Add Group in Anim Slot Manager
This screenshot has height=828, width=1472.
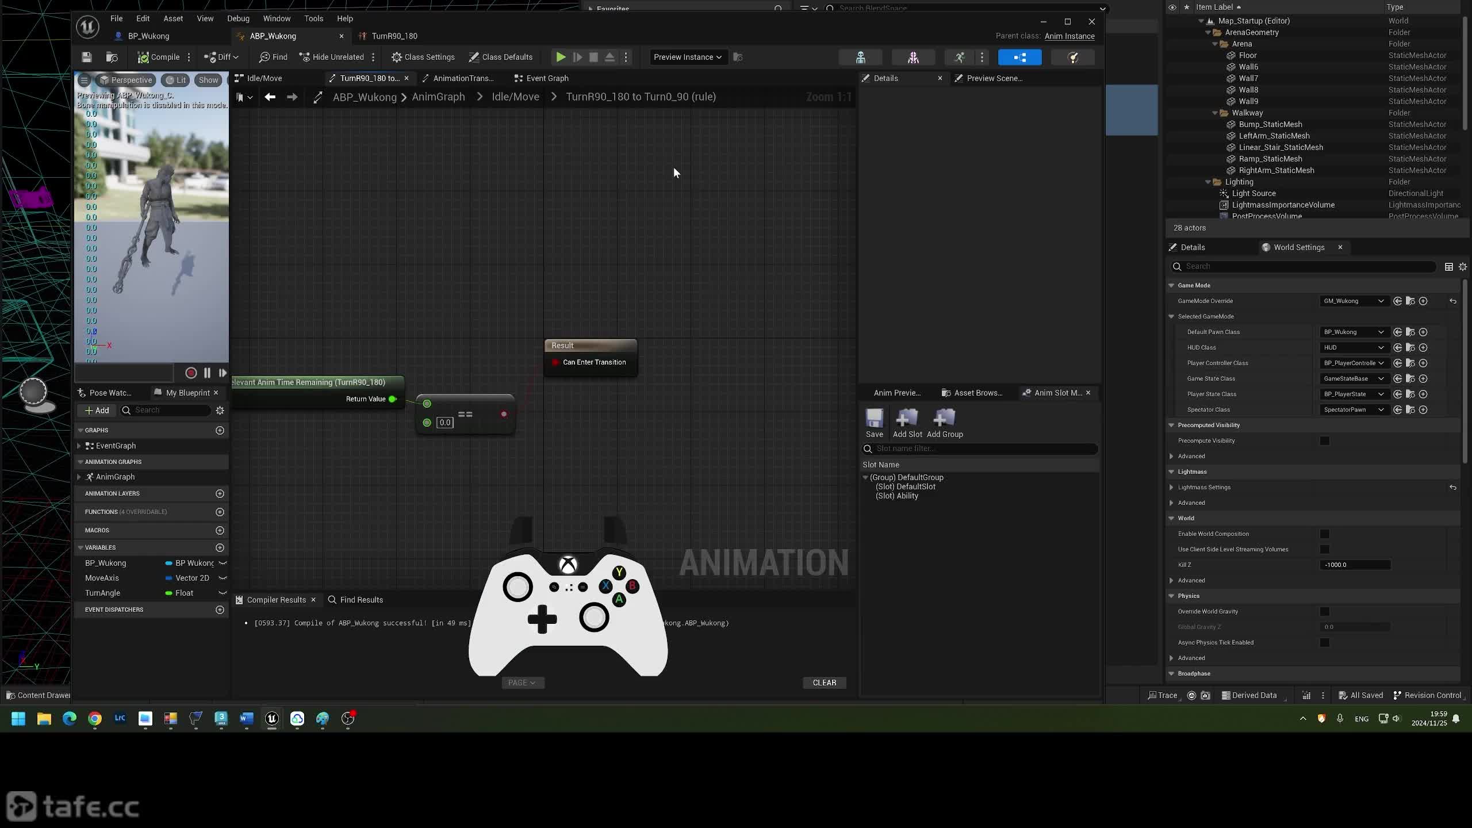point(945,423)
